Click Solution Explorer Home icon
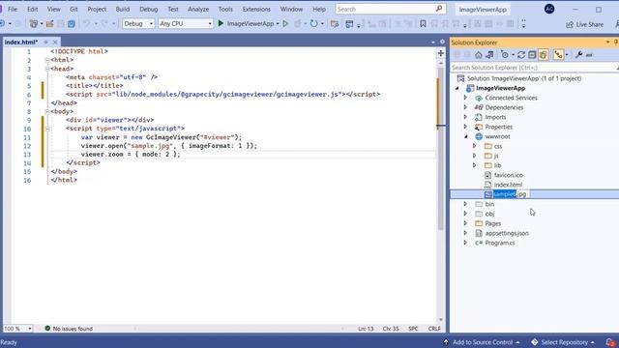This screenshot has height=348, width=619. click(x=479, y=55)
